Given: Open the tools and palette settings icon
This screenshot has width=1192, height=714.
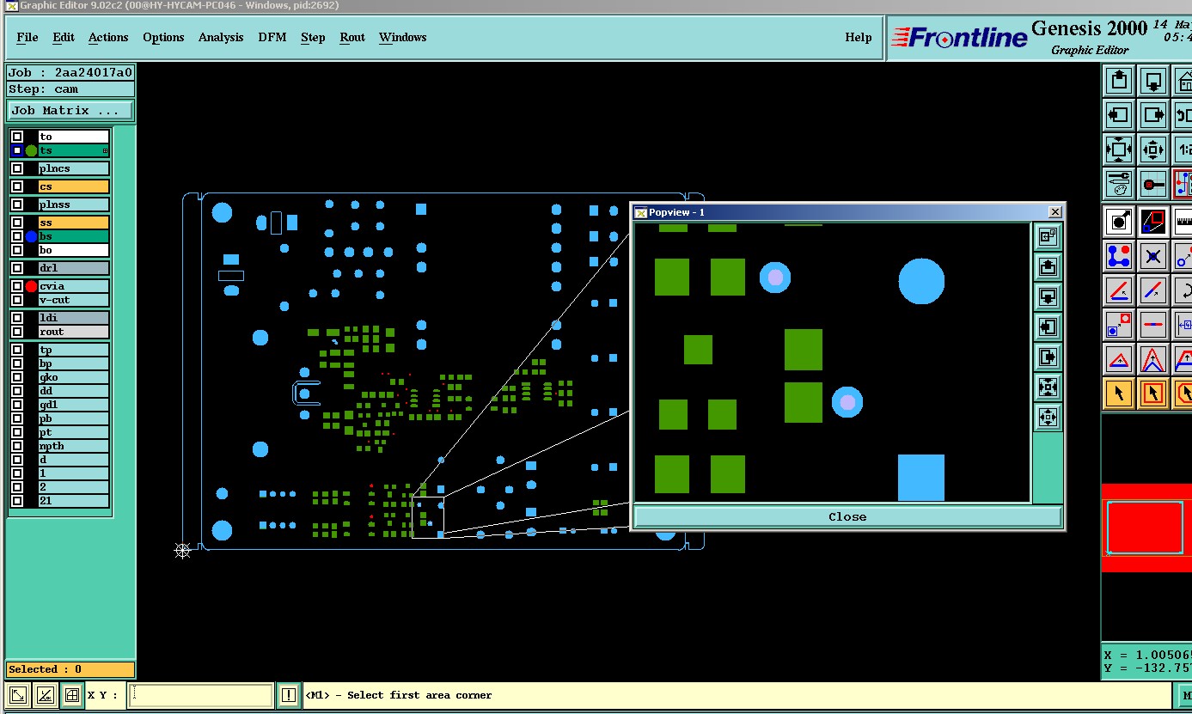Looking at the screenshot, I should (x=1118, y=184).
